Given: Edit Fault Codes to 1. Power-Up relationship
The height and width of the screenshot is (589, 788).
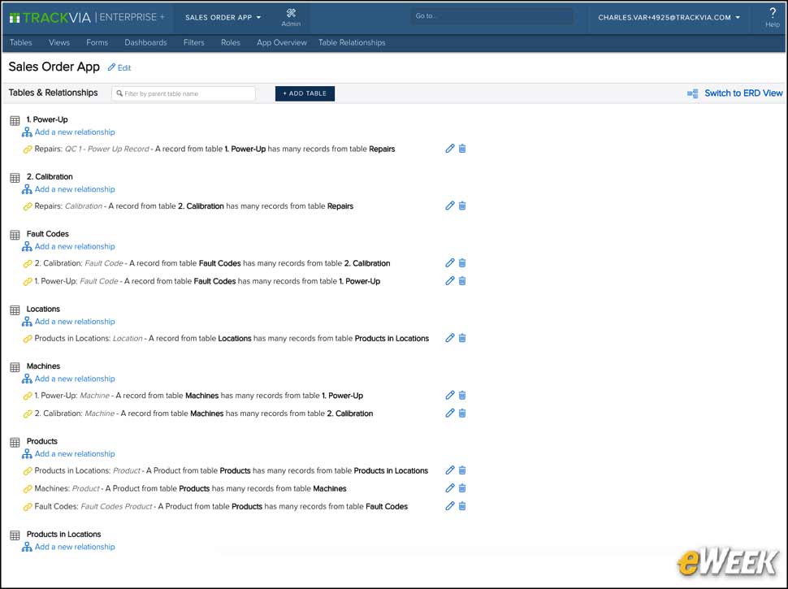Looking at the screenshot, I should (x=450, y=281).
